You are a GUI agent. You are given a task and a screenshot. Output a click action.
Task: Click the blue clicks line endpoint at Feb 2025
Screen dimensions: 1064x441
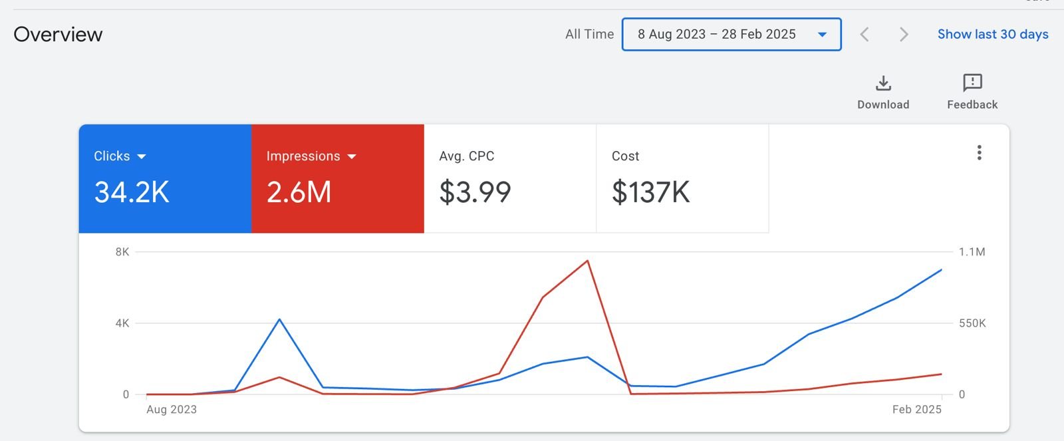pyautogui.click(x=941, y=270)
